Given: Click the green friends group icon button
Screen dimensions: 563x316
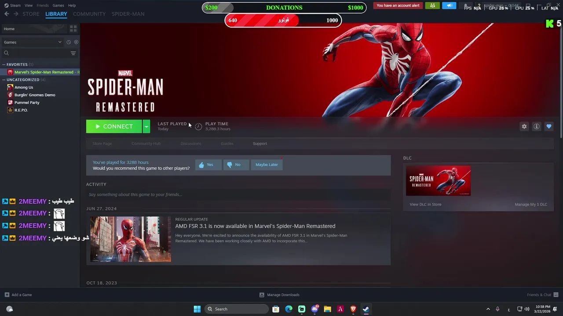Looking at the screenshot, I should (x=432, y=6).
